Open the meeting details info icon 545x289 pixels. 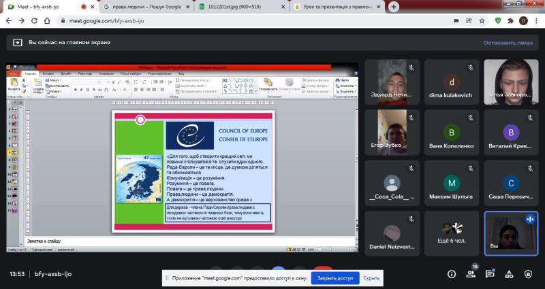tap(452, 274)
